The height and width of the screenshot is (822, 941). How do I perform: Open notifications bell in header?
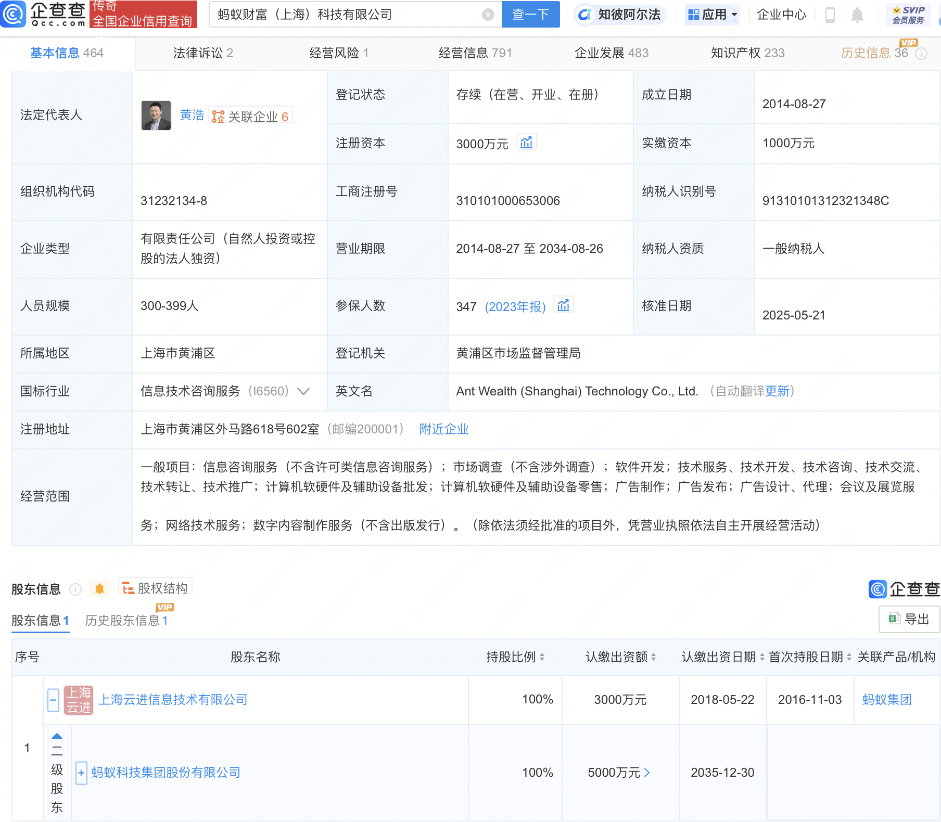coord(857,15)
